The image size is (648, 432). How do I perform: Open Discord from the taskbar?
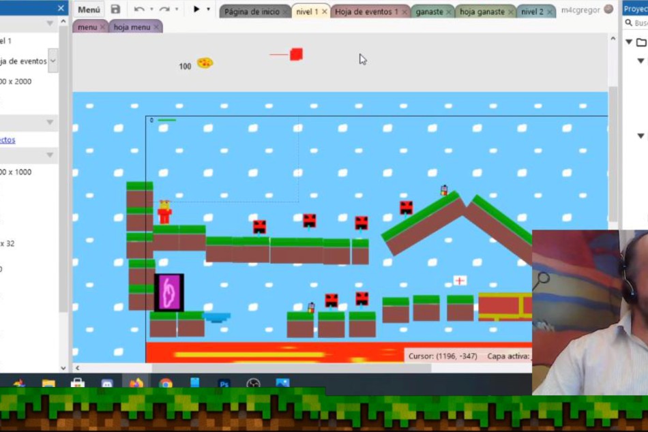point(107,384)
